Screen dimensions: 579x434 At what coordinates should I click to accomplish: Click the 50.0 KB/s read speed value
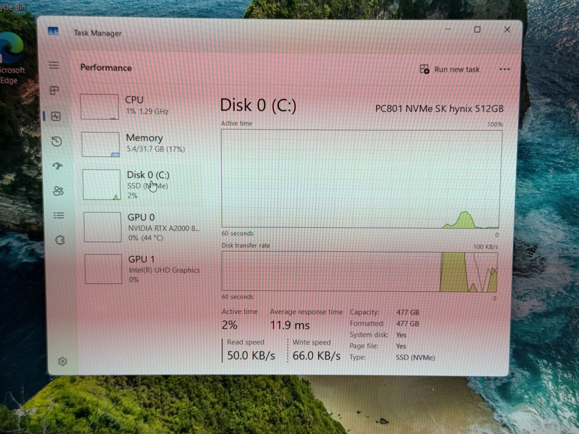tap(251, 356)
